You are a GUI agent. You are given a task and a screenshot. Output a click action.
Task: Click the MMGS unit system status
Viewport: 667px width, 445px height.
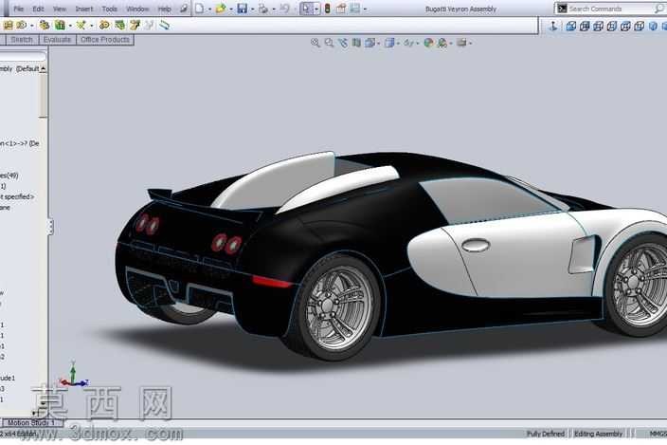[658, 434]
